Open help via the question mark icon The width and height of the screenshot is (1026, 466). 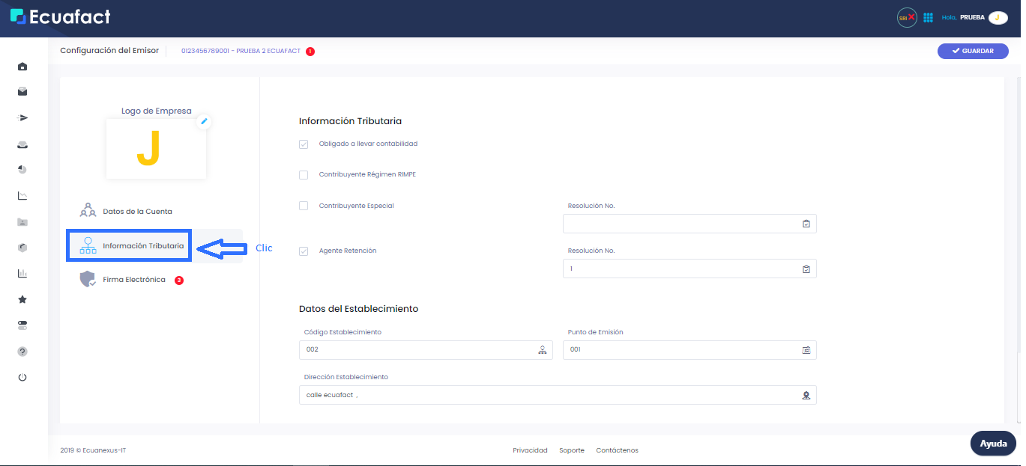coord(22,351)
